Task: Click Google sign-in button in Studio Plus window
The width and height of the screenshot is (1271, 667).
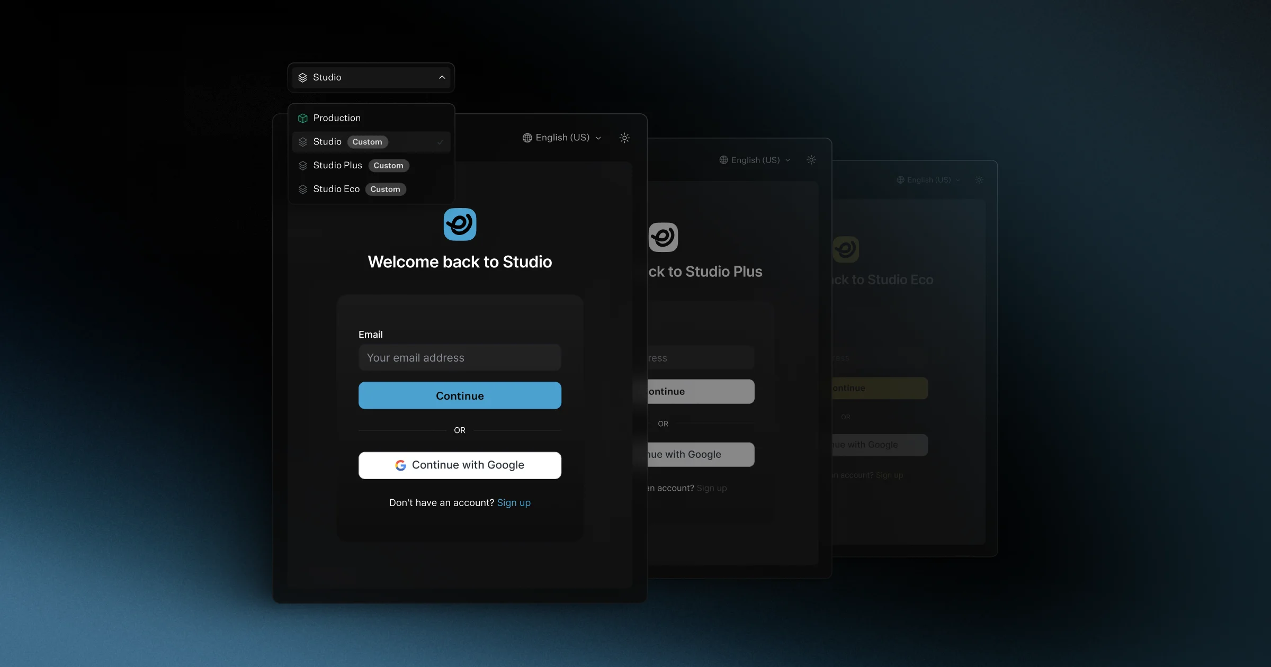Action: (701, 455)
